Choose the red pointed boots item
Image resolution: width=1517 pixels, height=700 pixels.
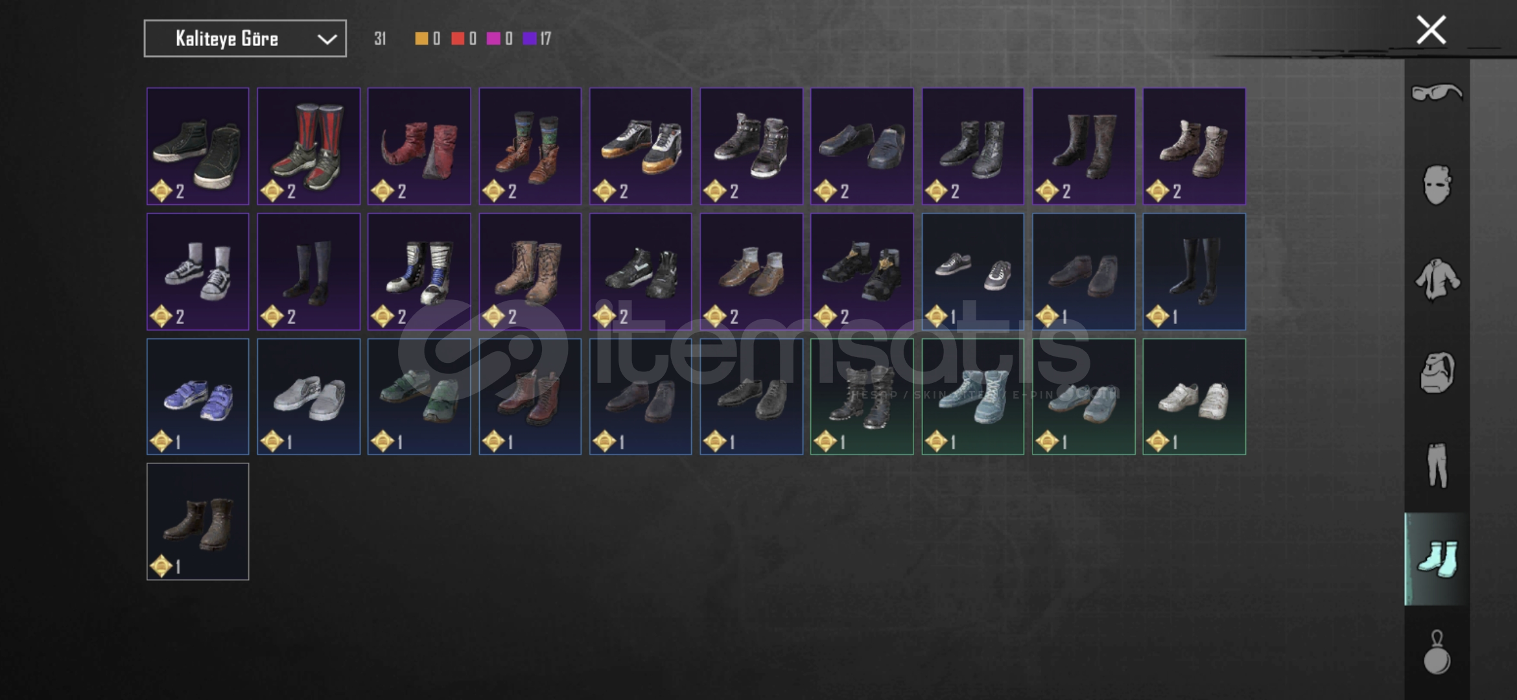pos(419,146)
